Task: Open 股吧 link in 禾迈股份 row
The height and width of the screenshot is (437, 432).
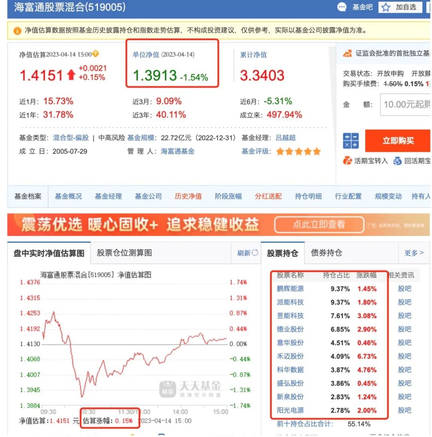Action: pos(404,356)
